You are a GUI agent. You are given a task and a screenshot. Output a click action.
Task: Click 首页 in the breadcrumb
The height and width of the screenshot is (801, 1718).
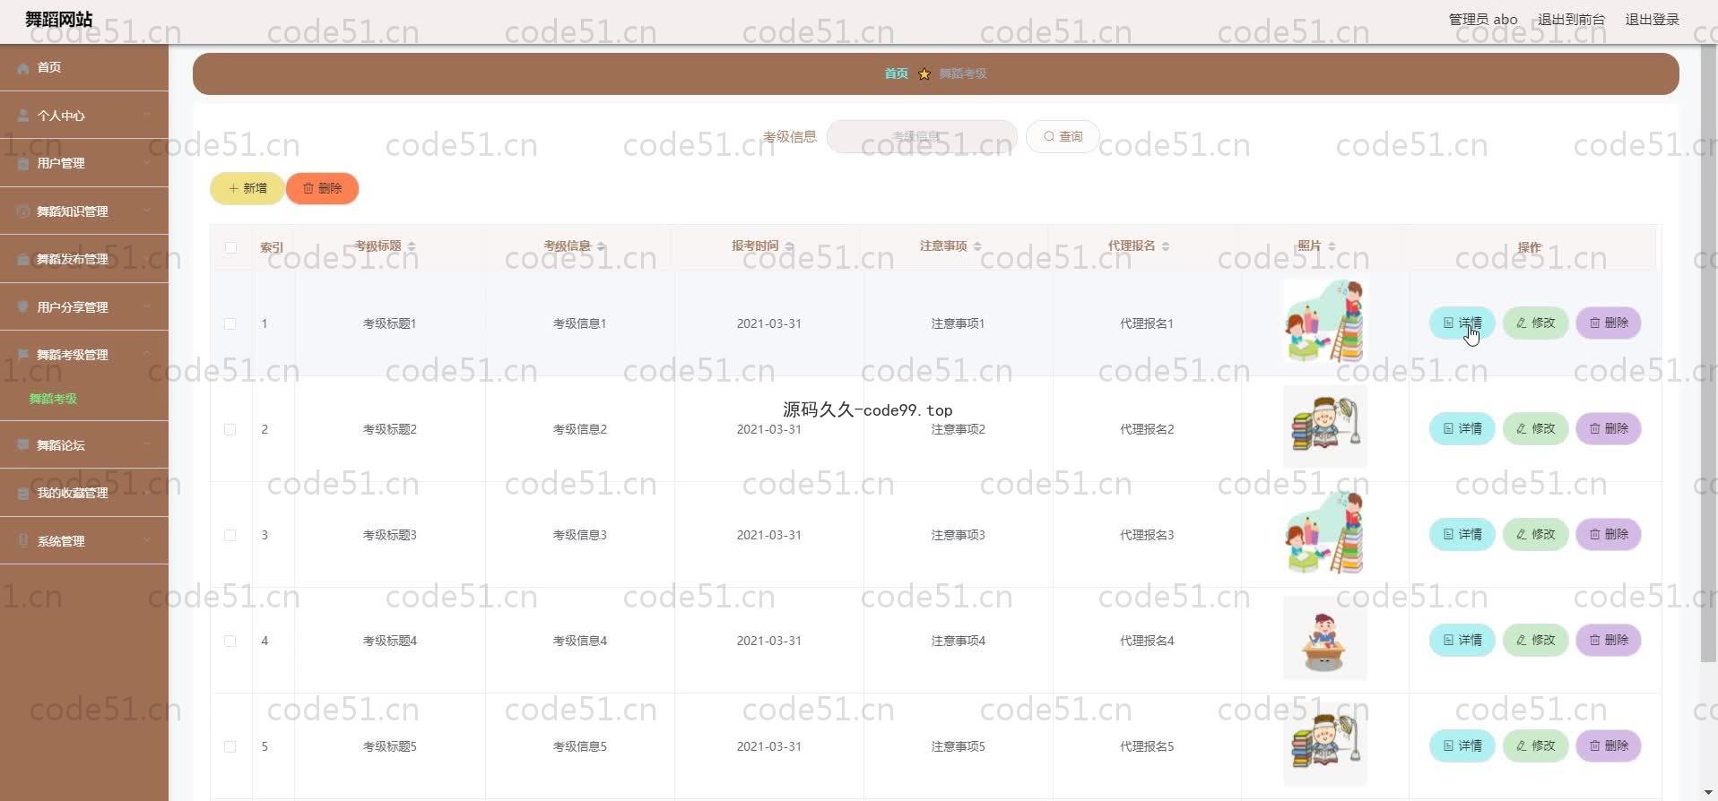pyautogui.click(x=896, y=73)
